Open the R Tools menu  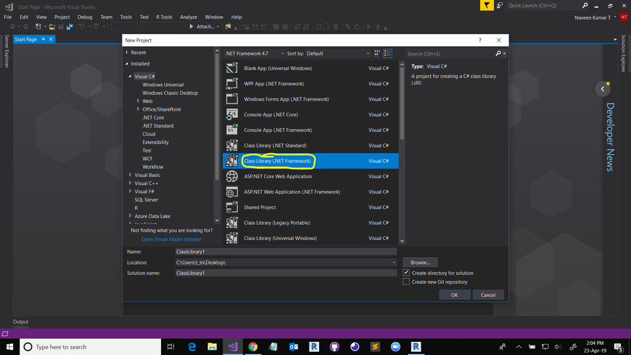tap(164, 17)
